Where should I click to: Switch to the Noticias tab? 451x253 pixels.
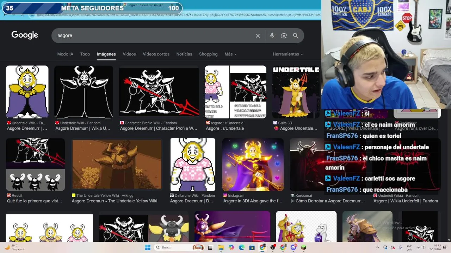[184, 54]
